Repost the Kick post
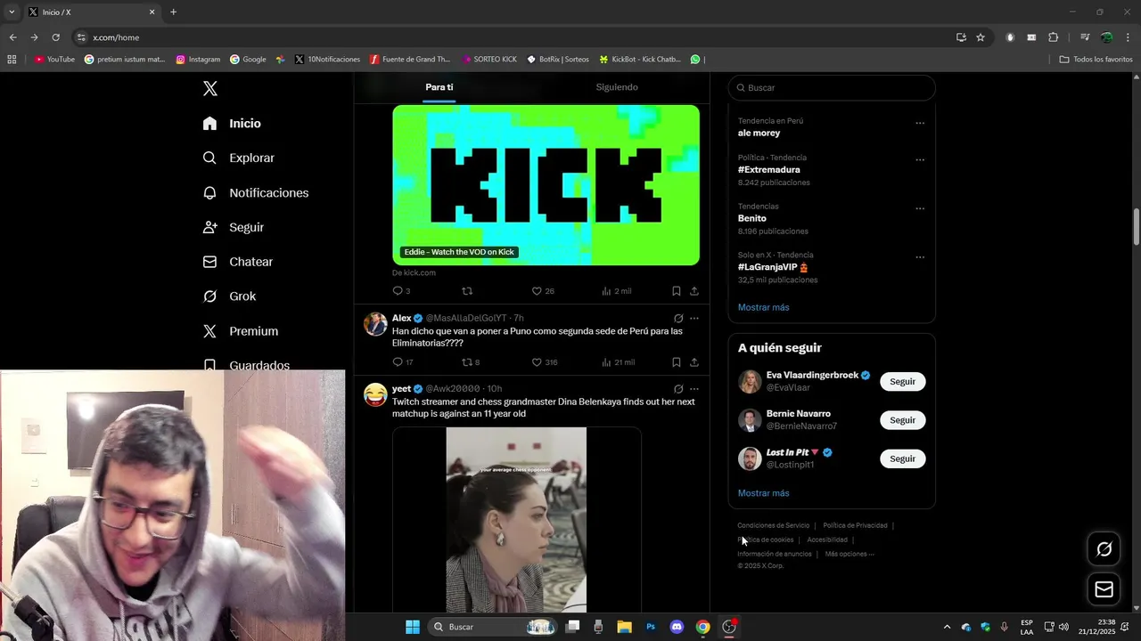Image resolution: width=1141 pixels, height=641 pixels. point(467,291)
